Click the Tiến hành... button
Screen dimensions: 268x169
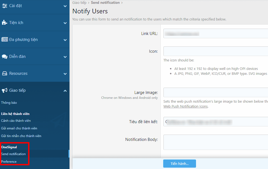pos(180,164)
